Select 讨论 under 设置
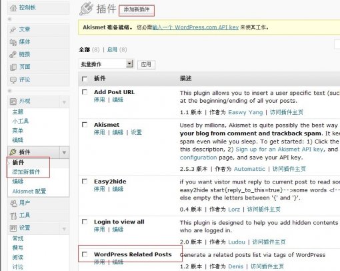Viewport: 340px width, 271px height. 18,267
